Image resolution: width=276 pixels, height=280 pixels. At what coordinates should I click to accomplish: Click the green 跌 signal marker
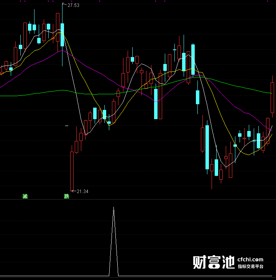[66, 196]
